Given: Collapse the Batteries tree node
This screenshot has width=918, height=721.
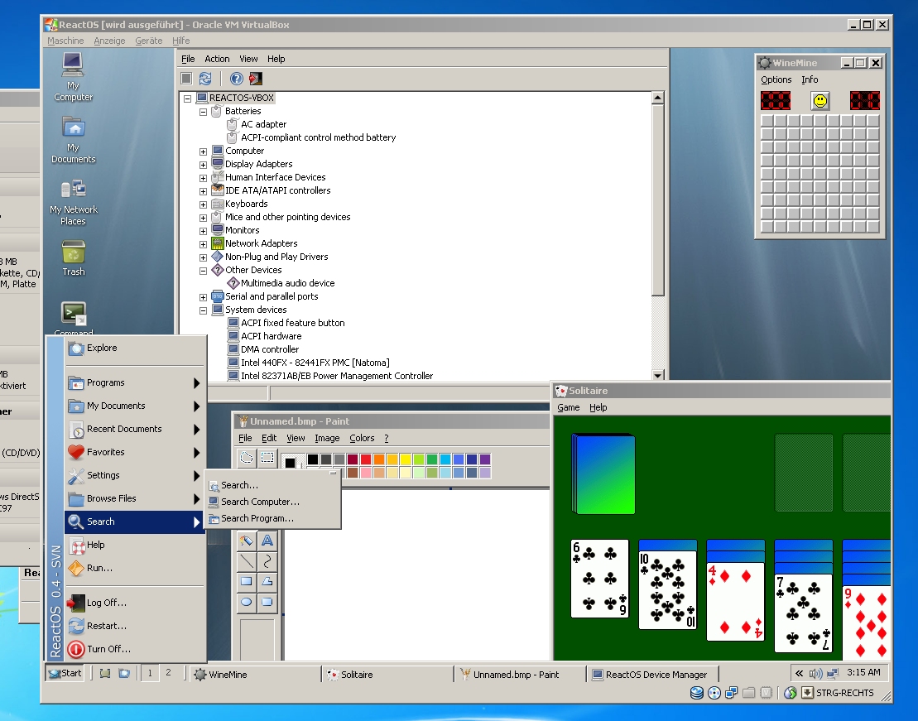Looking at the screenshot, I should pyautogui.click(x=203, y=112).
